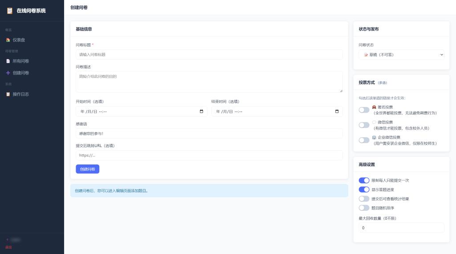Enable the 匿名投票 toggle
The width and height of the screenshot is (456, 254).
tap(364, 110)
